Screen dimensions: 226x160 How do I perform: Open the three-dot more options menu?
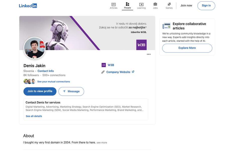coord(149,54)
